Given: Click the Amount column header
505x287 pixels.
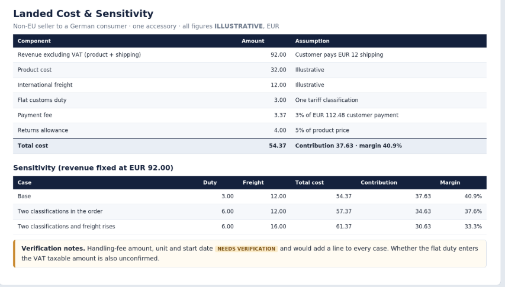Looking at the screenshot, I should click(253, 41).
